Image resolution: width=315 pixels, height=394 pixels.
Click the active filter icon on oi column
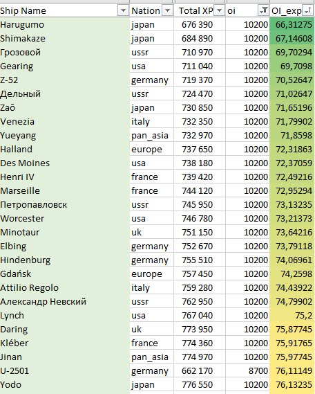click(263, 10)
